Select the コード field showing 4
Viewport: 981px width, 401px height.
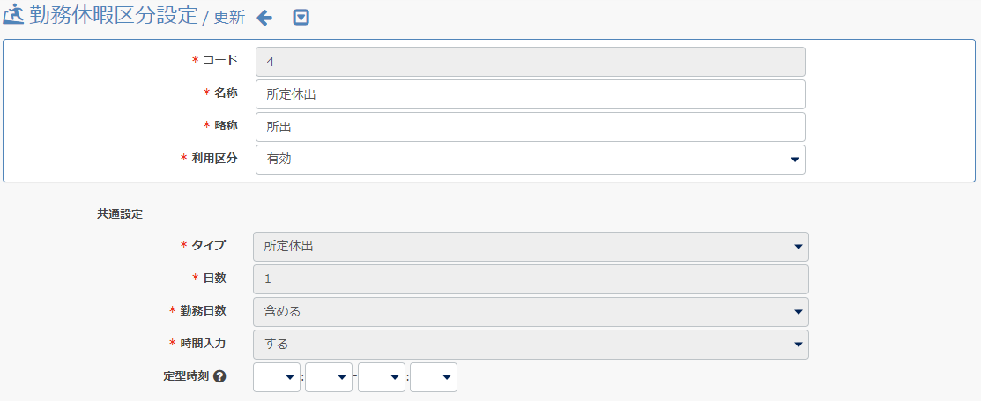(x=530, y=62)
